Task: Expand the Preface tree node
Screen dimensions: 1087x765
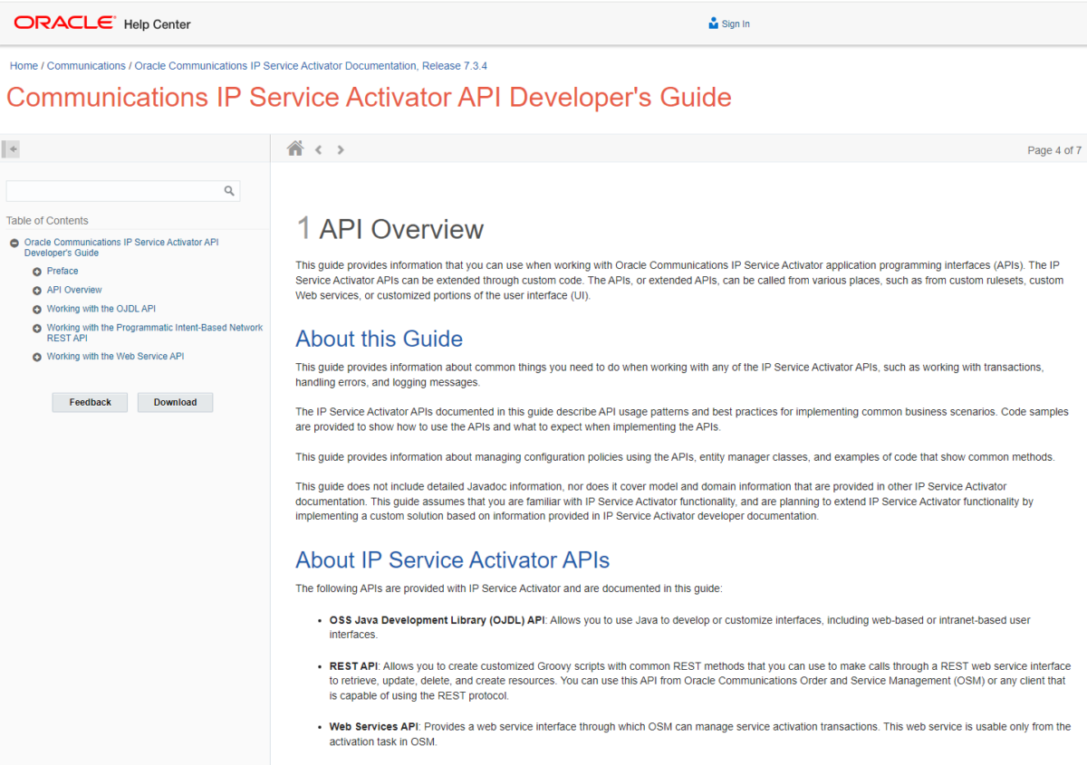Action: coord(37,271)
